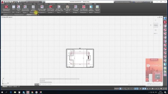Click the Архив Приборов icon

(x=91, y=7)
